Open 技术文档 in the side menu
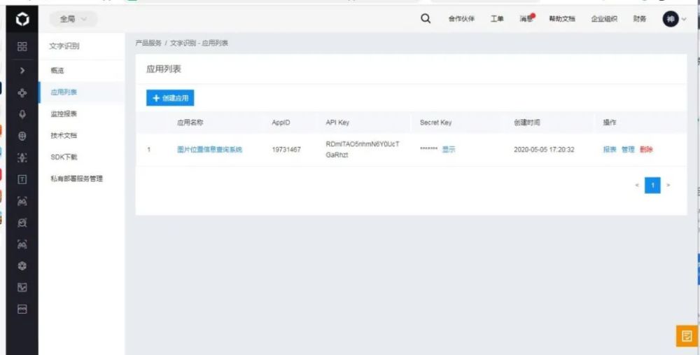This screenshot has height=355, width=700. coord(64,135)
